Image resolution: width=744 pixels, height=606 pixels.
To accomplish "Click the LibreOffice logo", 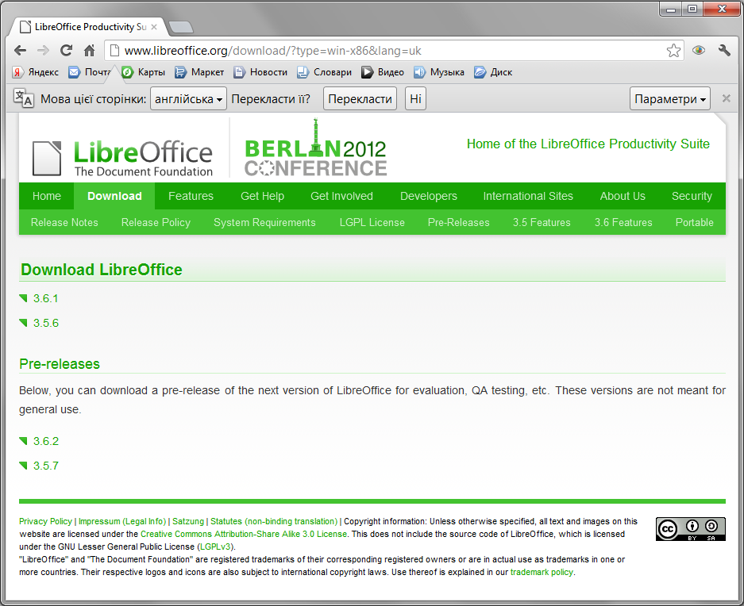I will pos(122,158).
